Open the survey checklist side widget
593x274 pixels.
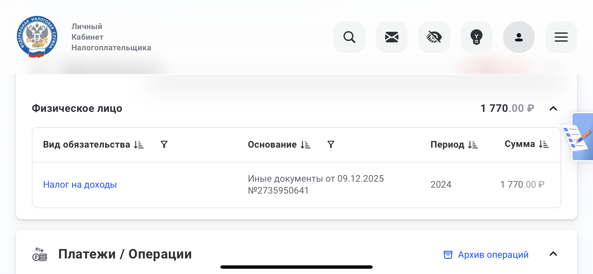coord(579,137)
